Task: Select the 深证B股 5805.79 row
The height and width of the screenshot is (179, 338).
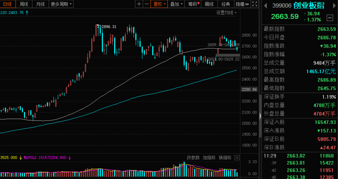Action: tap(300, 139)
